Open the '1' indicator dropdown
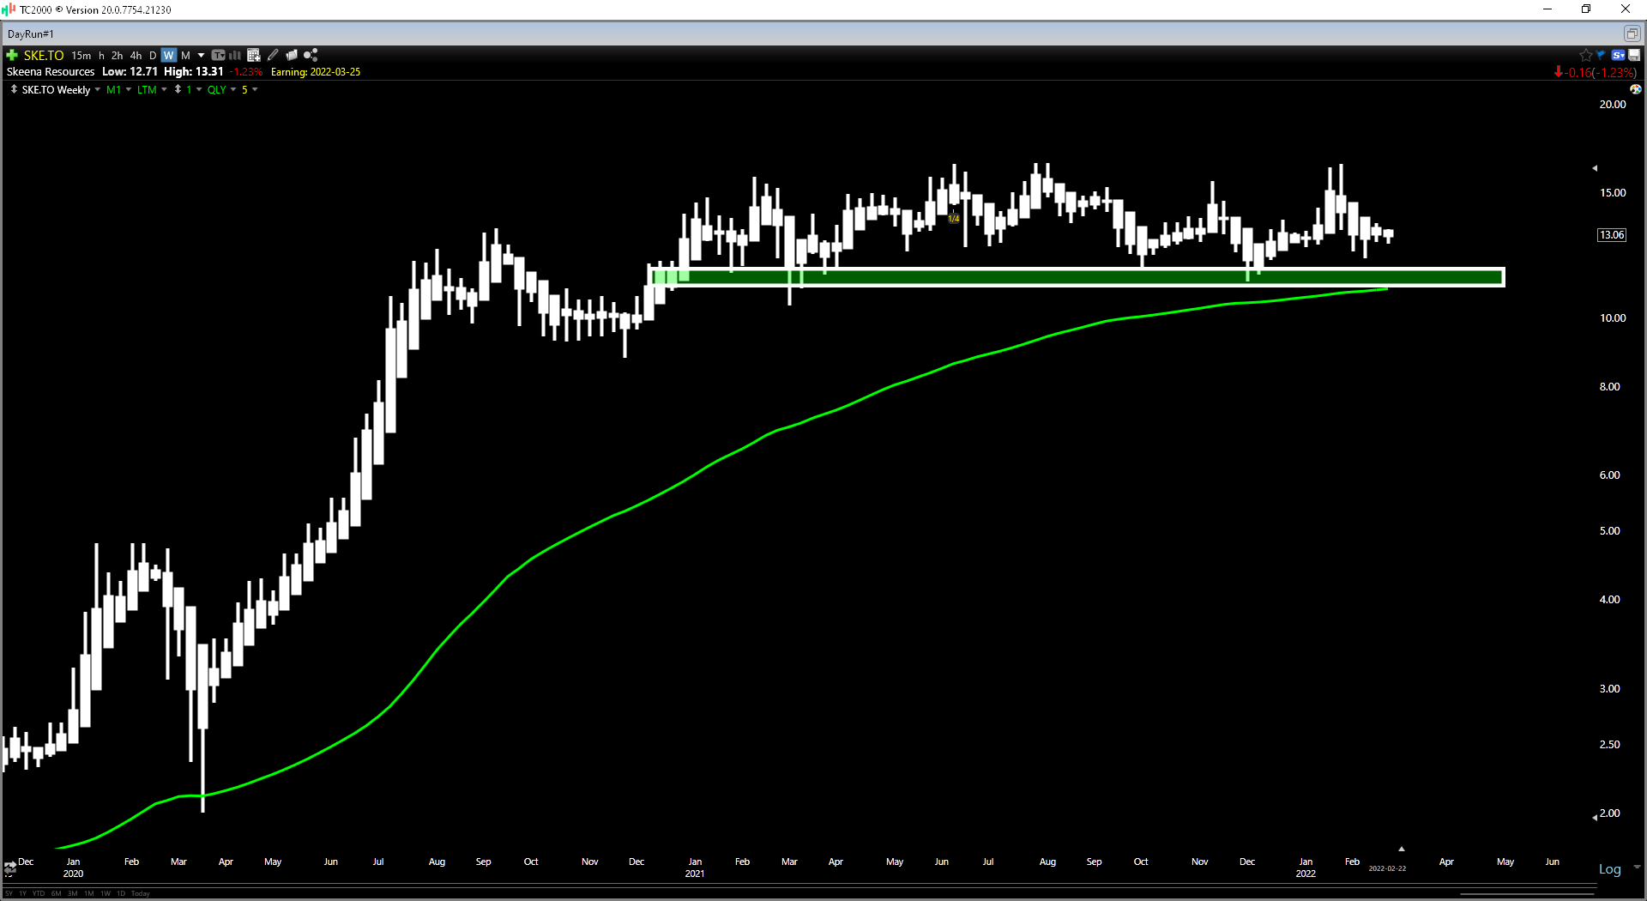The image size is (1647, 901). click(x=199, y=89)
